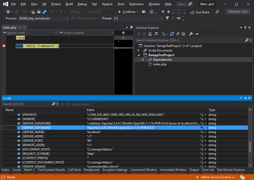Click the Locals search magnifier icon
Screen dimensions: 254x180
coord(53,104)
